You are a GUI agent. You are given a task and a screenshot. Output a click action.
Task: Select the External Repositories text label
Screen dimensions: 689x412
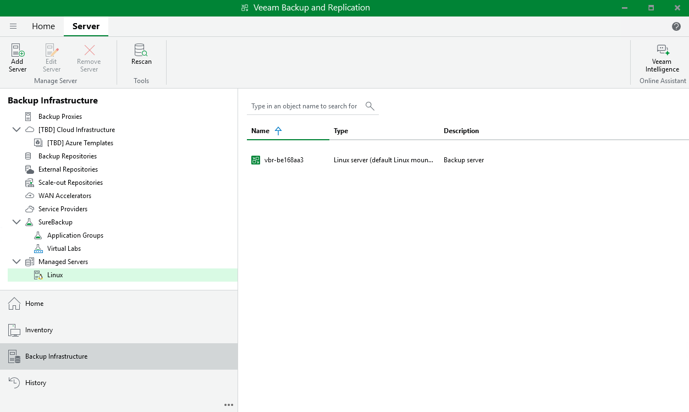tap(68, 169)
